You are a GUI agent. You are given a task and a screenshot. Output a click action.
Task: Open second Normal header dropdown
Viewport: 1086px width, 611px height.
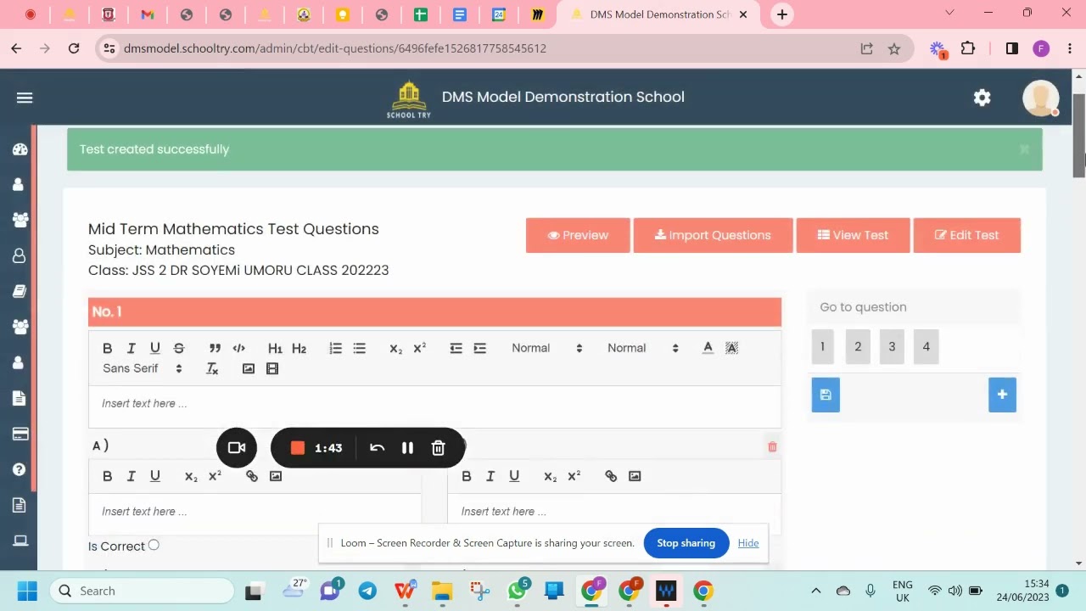643,348
